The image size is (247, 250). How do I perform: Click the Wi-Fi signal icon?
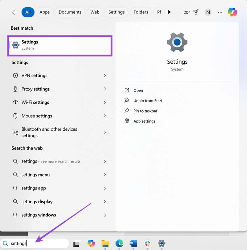tap(15, 102)
